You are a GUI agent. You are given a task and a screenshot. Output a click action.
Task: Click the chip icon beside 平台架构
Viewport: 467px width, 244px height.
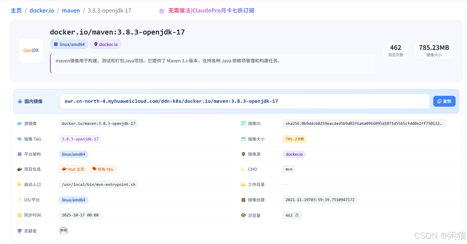[x=20, y=154]
